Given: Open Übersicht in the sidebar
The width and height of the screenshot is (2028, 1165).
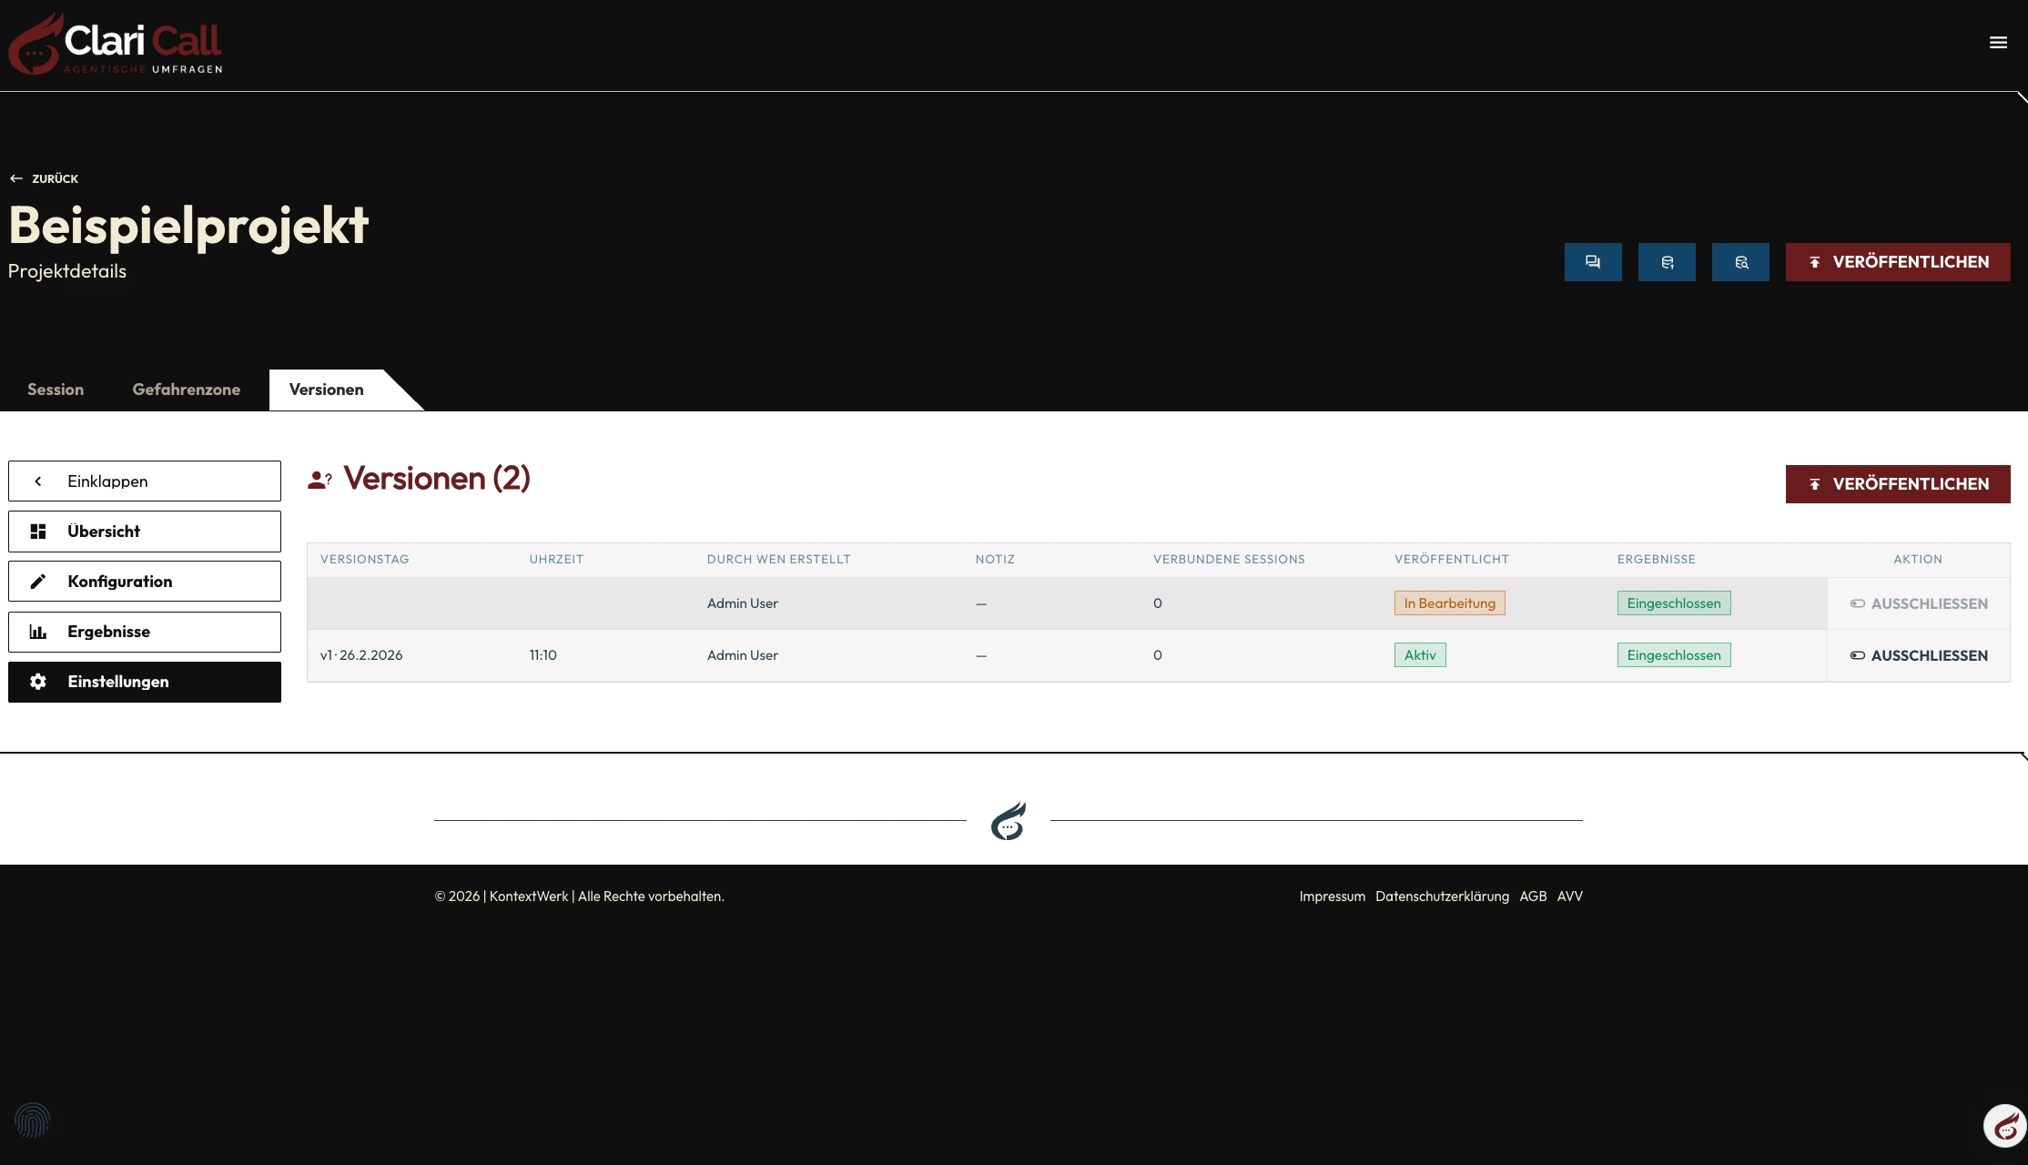Looking at the screenshot, I should click(145, 532).
